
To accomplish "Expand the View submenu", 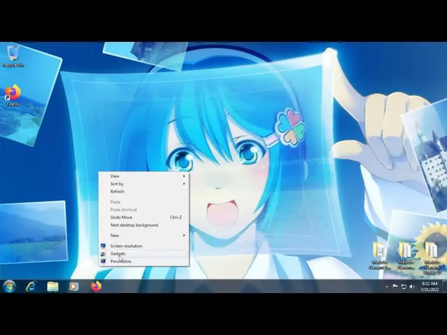I will click(144, 176).
